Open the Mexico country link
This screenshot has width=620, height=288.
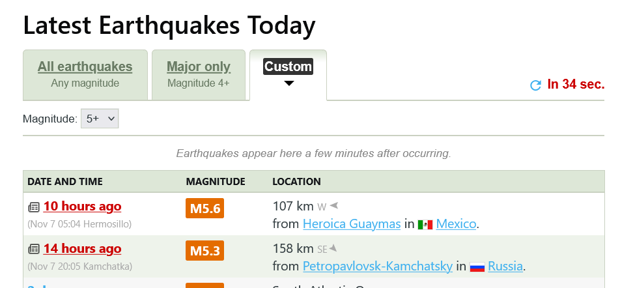tap(457, 224)
